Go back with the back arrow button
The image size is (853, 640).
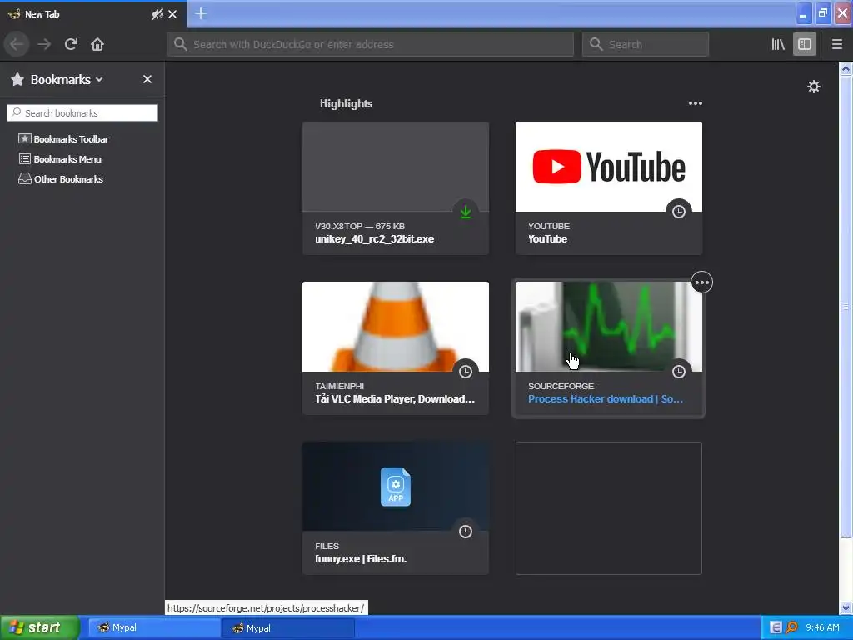coord(17,44)
